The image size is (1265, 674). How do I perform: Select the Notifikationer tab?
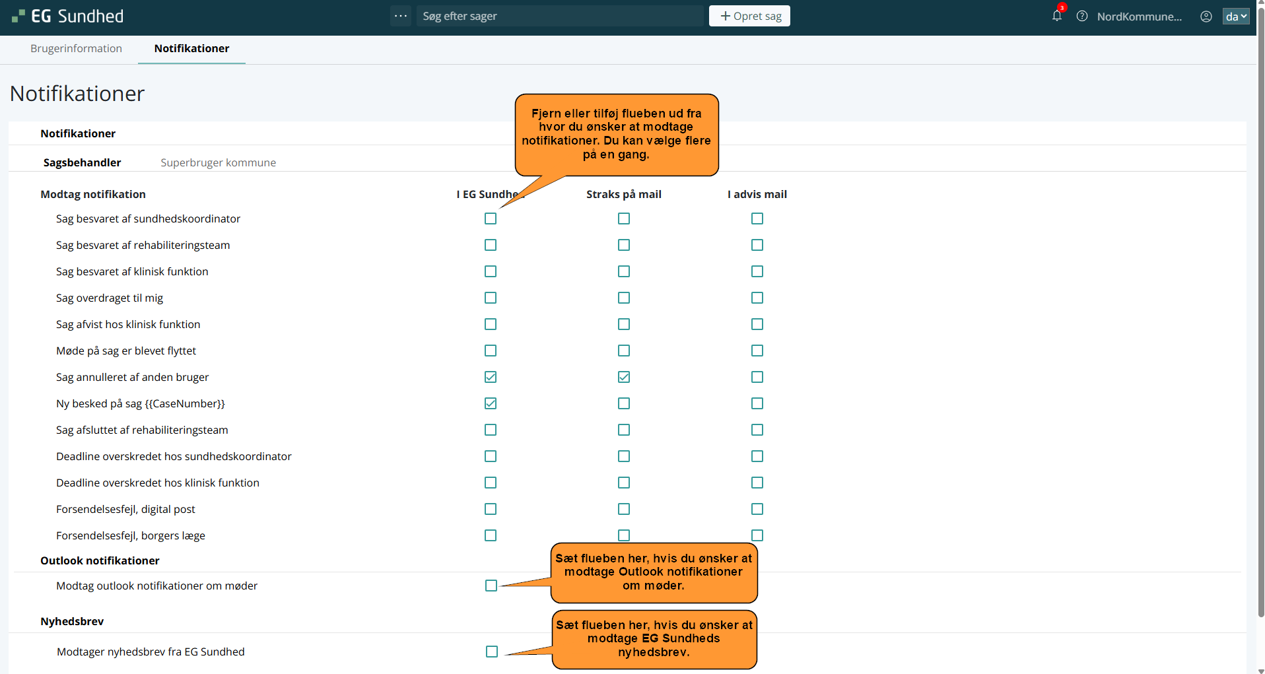(x=191, y=48)
